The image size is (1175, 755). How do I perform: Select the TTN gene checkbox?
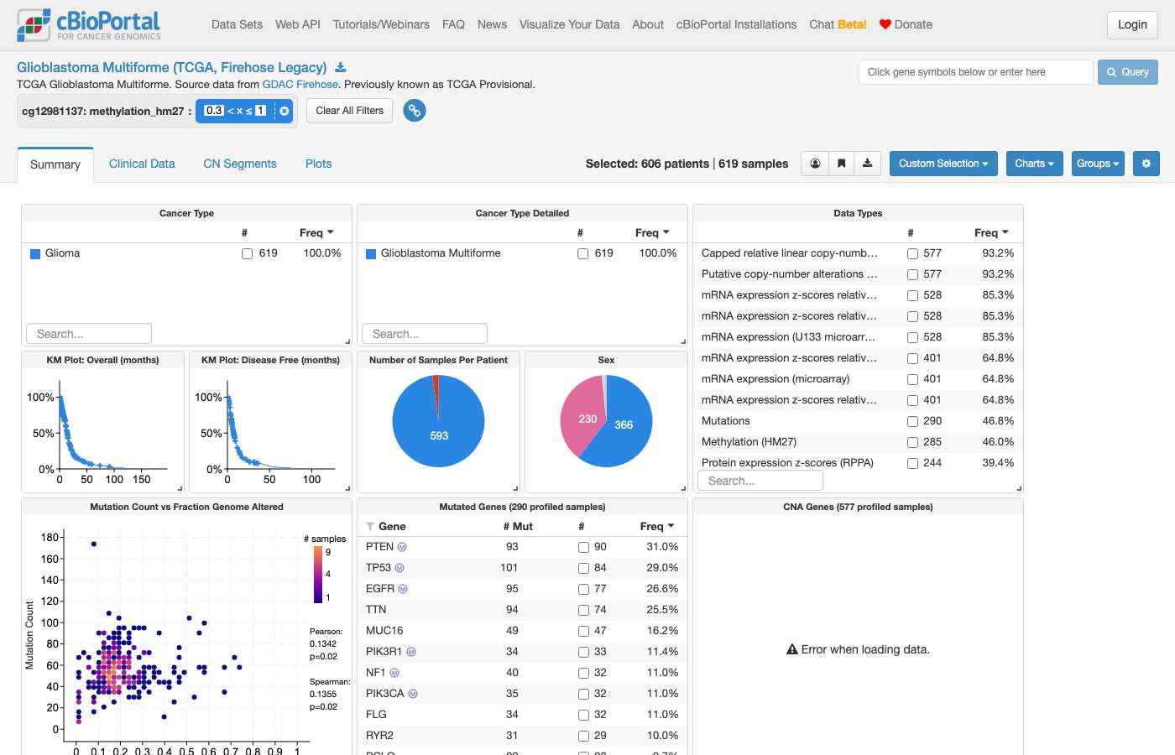(583, 610)
